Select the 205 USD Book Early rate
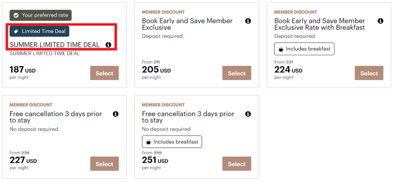The image size is (395, 182). pyautogui.click(x=237, y=73)
